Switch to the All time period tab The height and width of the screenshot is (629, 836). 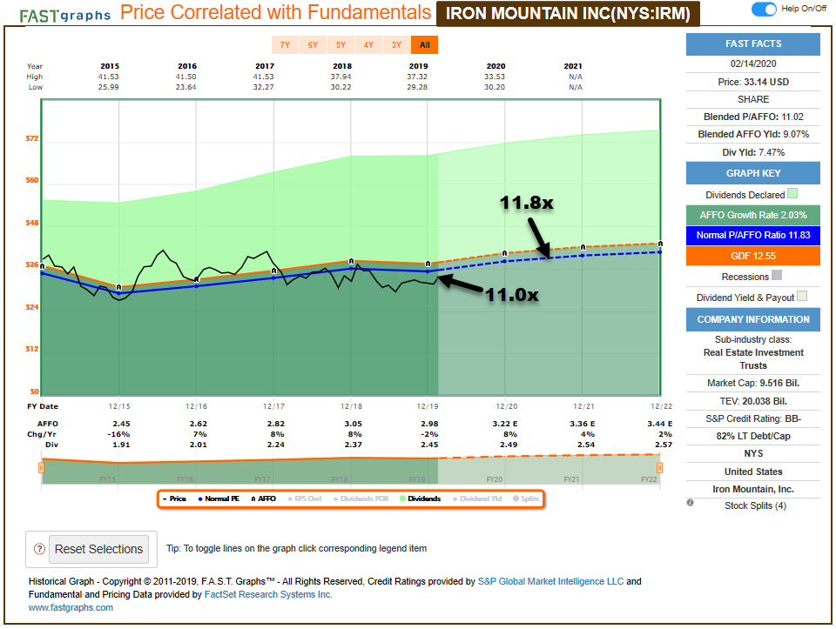[x=424, y=44]
